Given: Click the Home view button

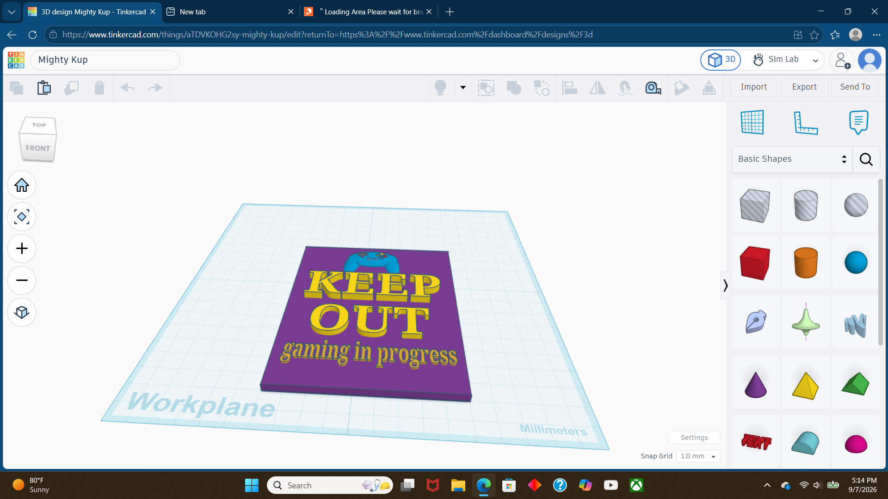Looking at the screenshot, I should point(22,185).
